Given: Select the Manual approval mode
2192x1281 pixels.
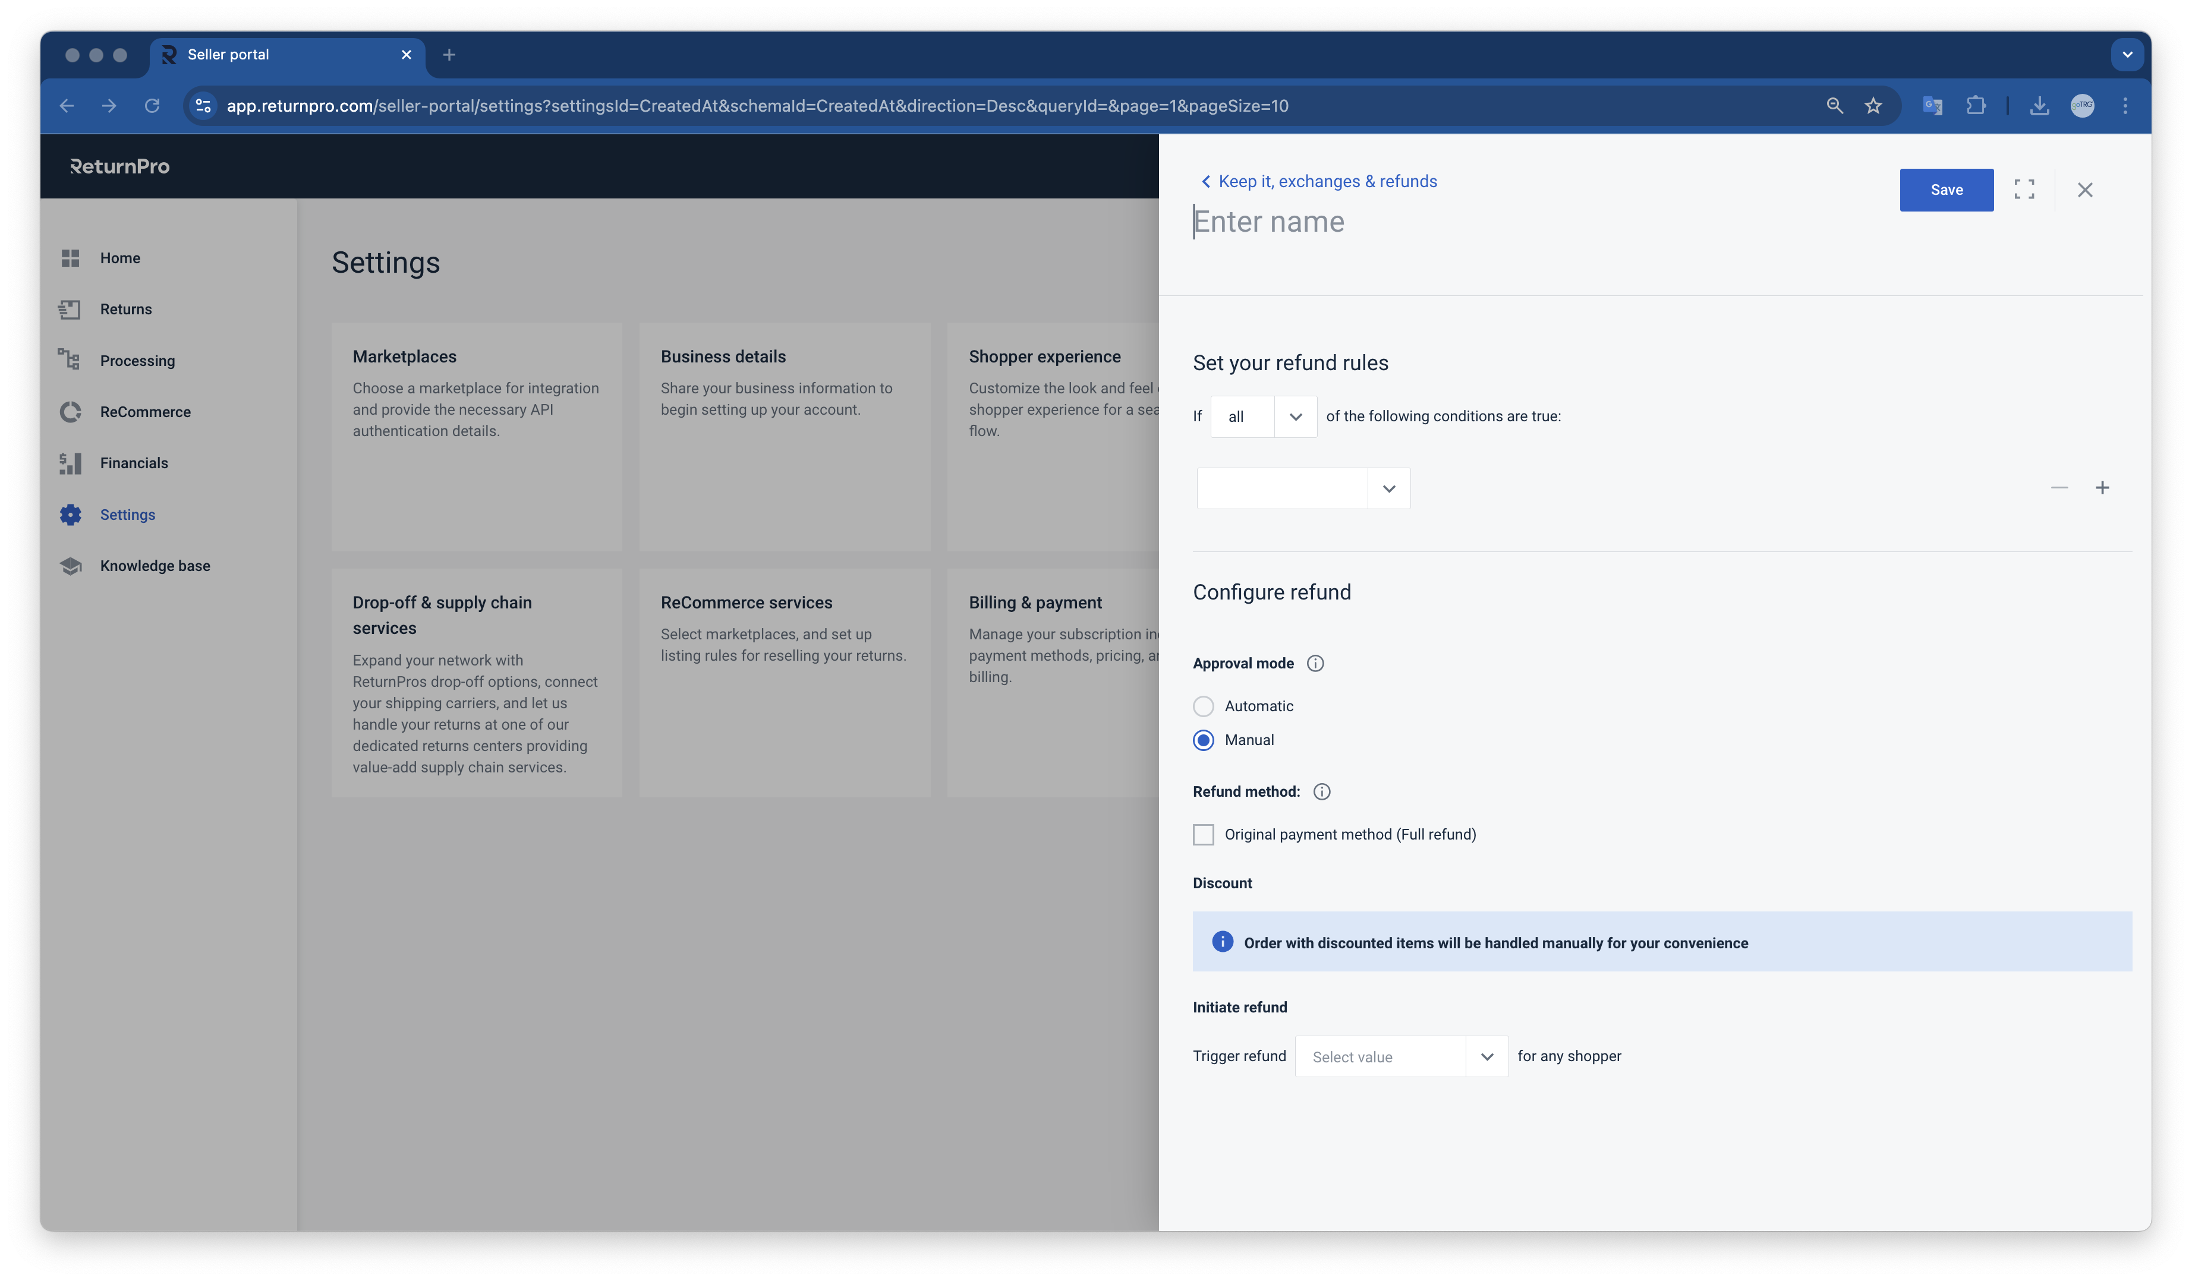Looking at the screenshot, I should coord(1203,740).
